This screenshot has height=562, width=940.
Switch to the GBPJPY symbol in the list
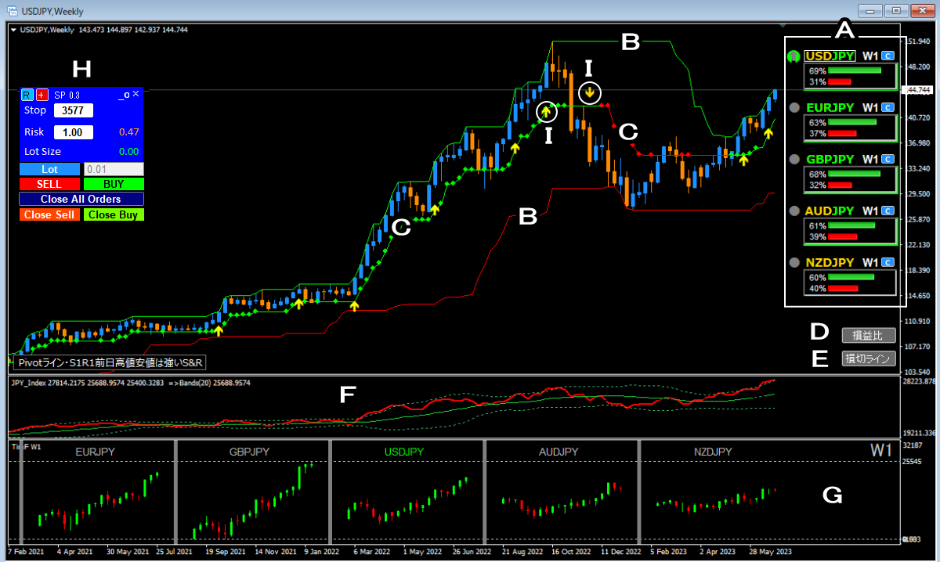pyautogui.click(x=830, y=159)
